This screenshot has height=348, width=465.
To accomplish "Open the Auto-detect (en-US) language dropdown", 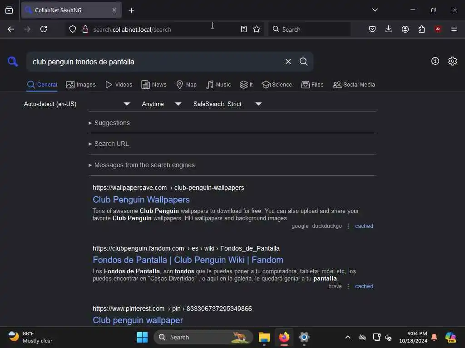I will point(77,104).
